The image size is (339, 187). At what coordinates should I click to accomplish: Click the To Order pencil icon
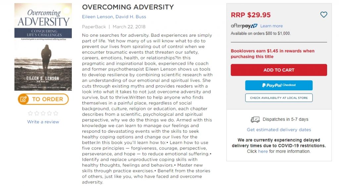[x=24, y=99]
